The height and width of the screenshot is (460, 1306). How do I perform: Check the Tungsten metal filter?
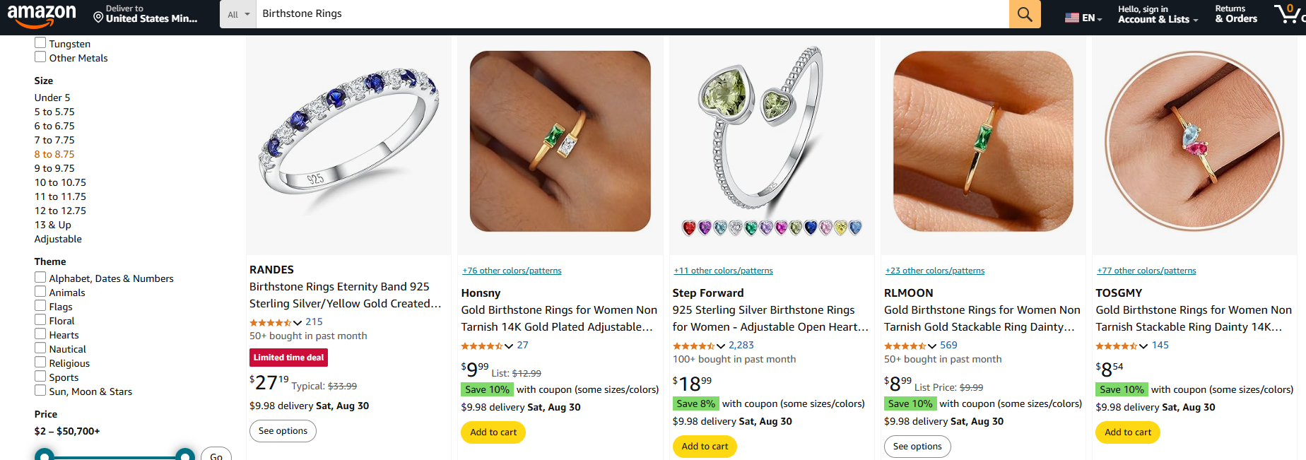tap(40, 43)
